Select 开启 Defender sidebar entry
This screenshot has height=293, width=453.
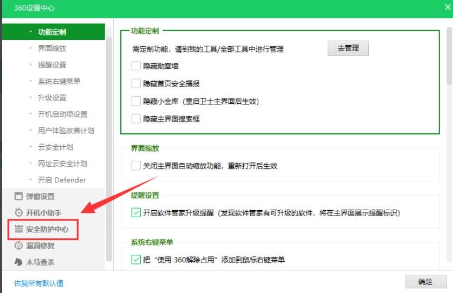tap(62, 180)
